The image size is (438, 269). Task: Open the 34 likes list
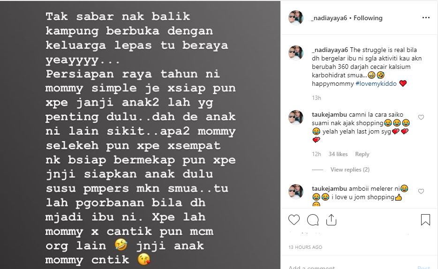click(338, 154)
